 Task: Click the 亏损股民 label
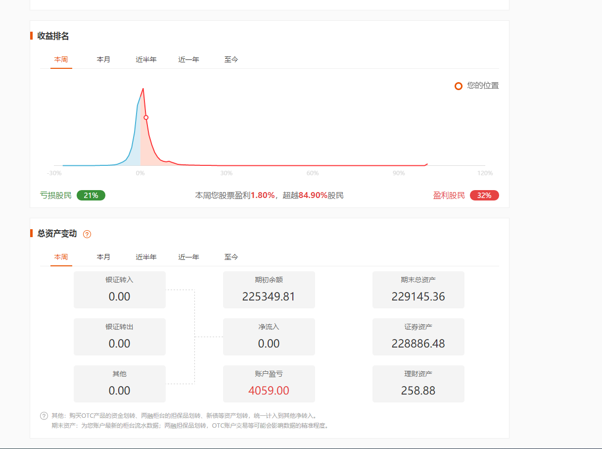(56, 196)
